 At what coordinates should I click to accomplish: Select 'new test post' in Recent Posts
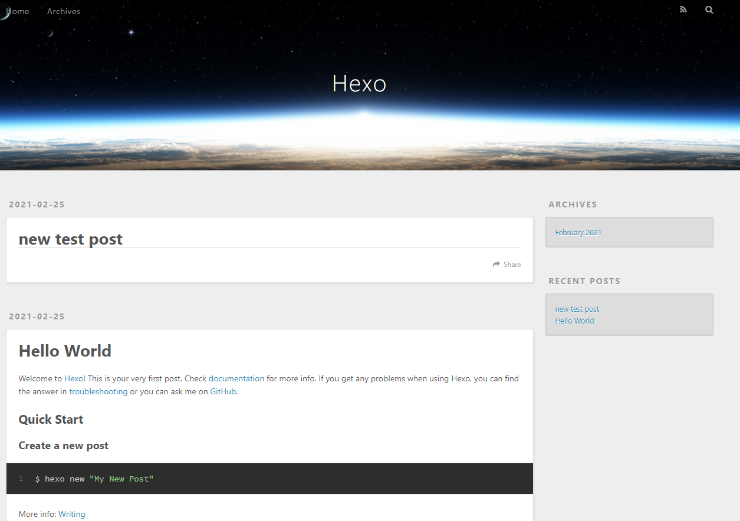click(577, 309)
